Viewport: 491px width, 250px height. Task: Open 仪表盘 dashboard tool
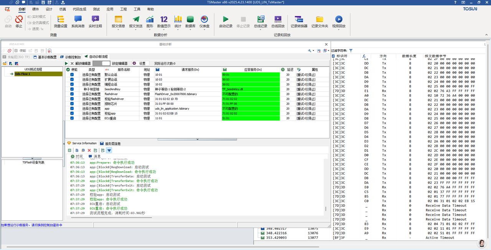coord(204,22)
